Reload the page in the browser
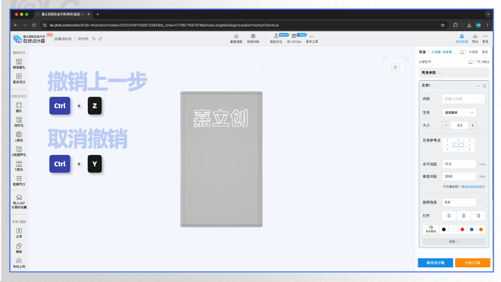 (34, 25)
